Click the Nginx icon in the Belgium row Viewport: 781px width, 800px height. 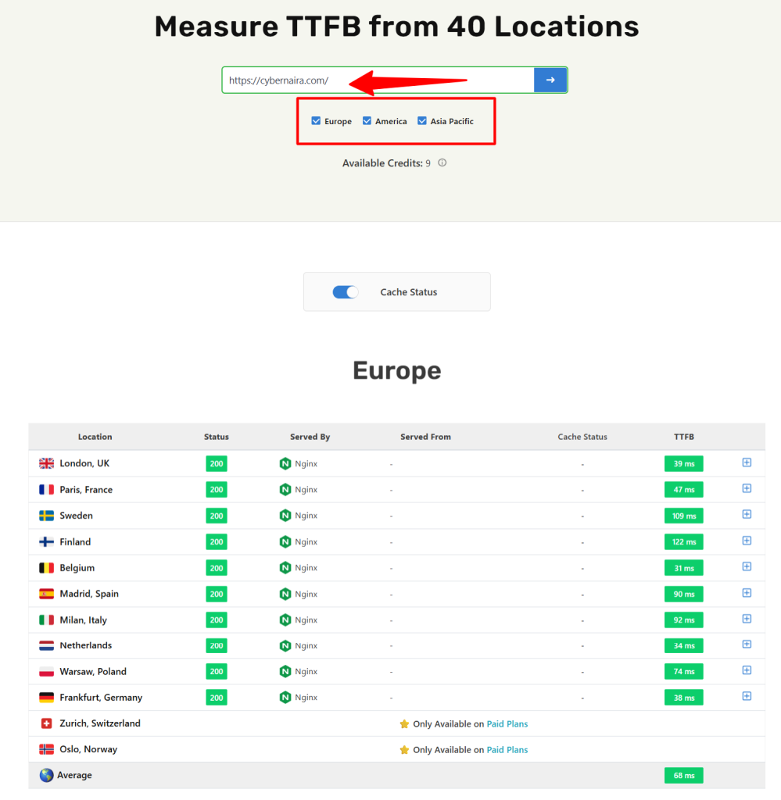285,567
